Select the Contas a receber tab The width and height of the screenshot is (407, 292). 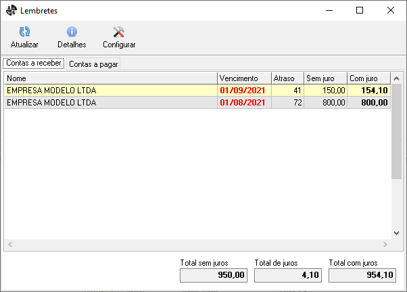coord(34,63)
